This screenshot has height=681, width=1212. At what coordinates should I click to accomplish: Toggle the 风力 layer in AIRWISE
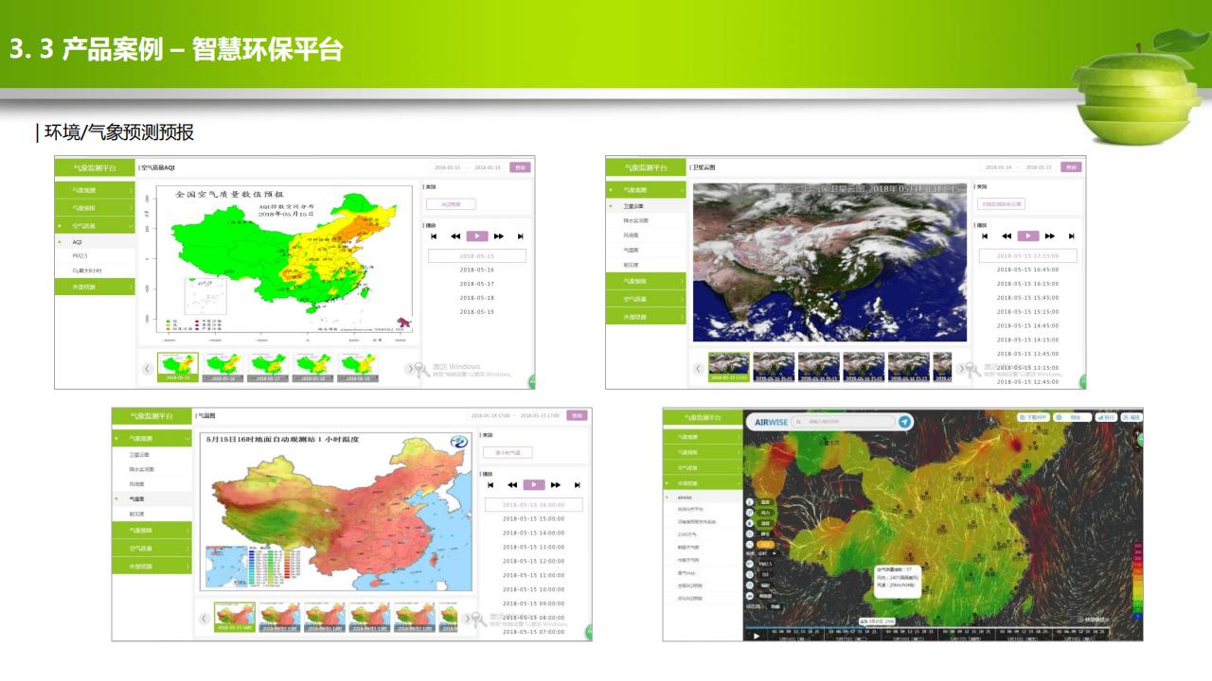pyautogui.click(x=766, y=513)
